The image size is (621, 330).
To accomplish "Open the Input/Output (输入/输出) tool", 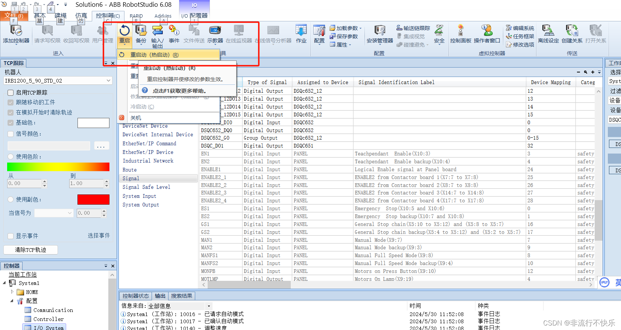I will click(158, 36).
